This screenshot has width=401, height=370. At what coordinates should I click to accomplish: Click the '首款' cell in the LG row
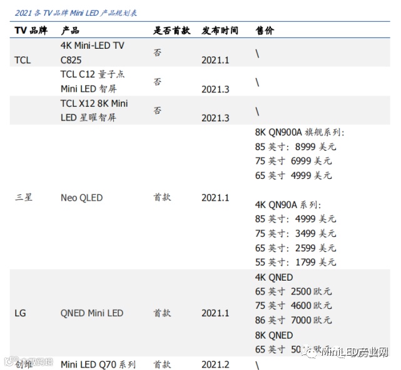pyautogui.click(x=162, y=313)
